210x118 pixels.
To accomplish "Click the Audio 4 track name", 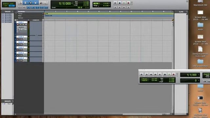I will [x=21, y=47].
